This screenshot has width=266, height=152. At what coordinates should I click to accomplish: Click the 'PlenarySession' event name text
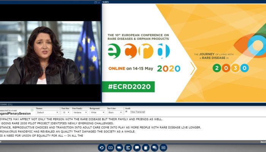point(15,114)
